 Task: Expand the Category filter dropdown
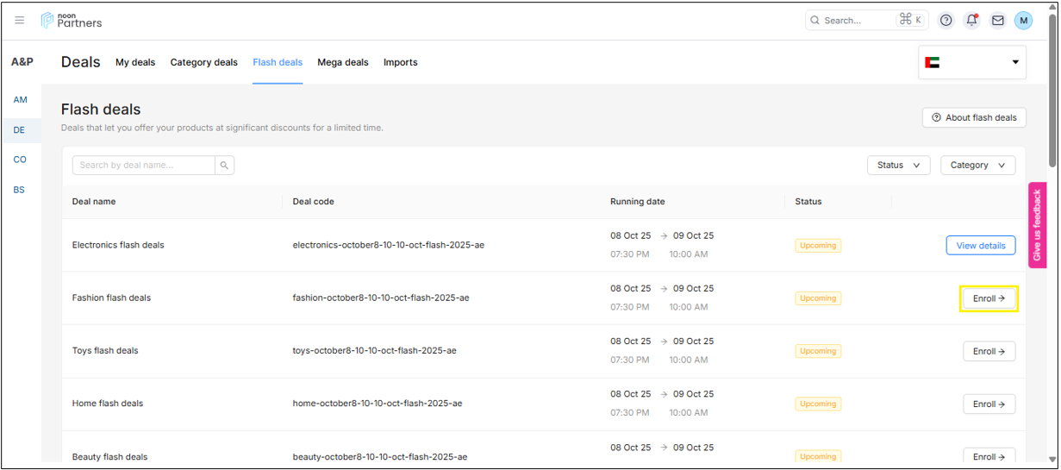[x=977, y=166]
